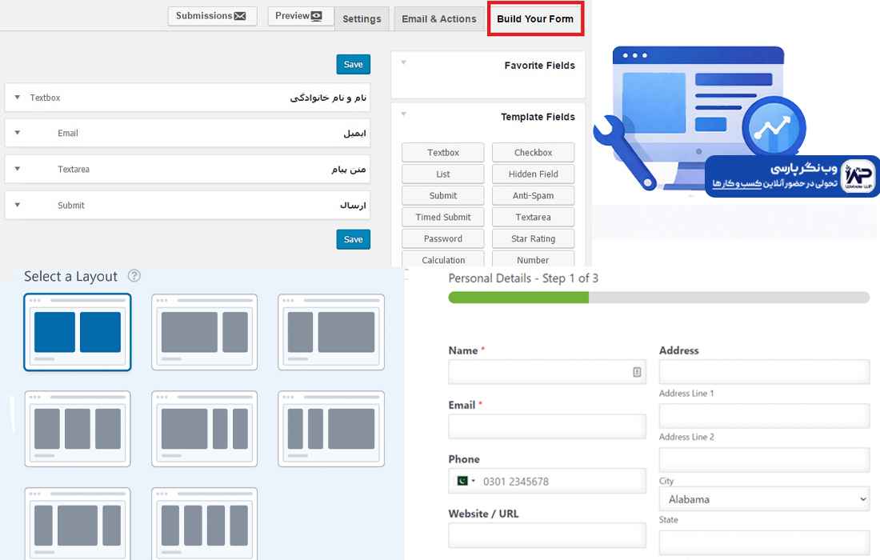This screenshot has height=560, width=880.
Task: Switch to the Settings tab
Action: 362,19
